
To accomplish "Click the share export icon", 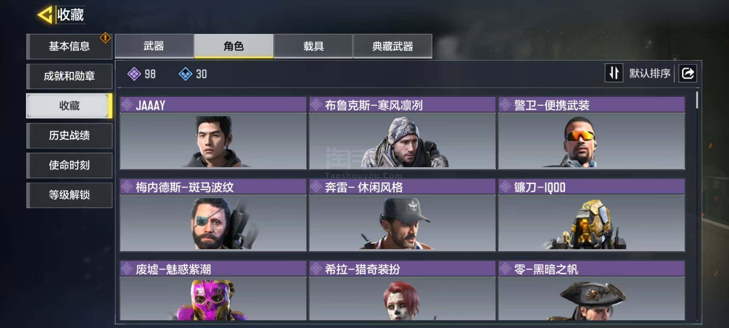I will click(688, 73).
